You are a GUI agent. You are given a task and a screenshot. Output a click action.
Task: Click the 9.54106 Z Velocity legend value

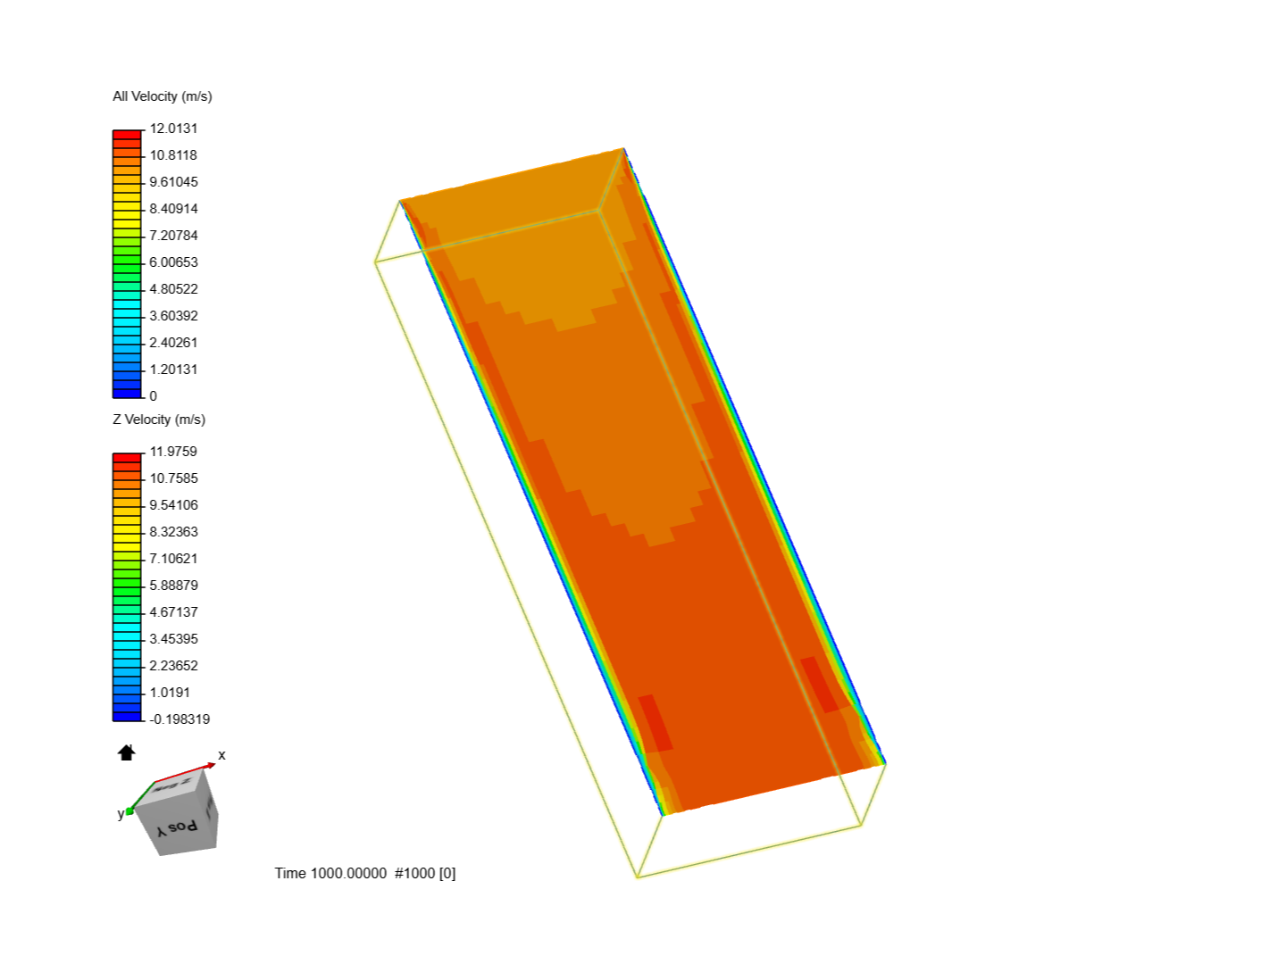(x=173, y=505)
